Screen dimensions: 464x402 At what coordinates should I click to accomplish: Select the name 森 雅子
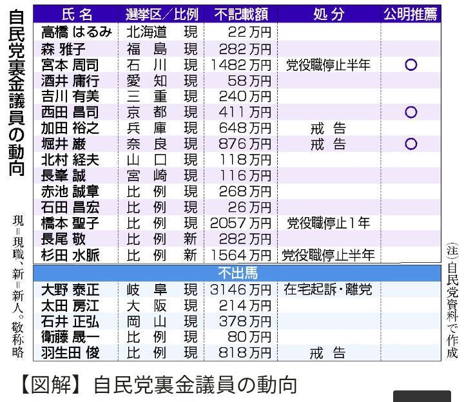click(63, 49)
